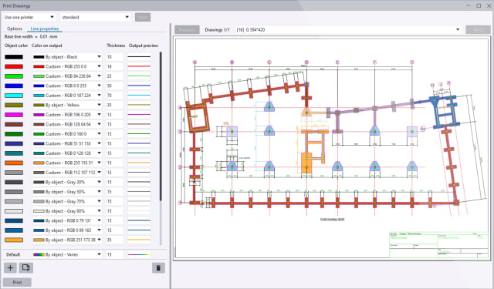Open 'Custom - RGB 0 0 255' dropdown
This screenshot has width=494, height=289.
point(67,86)
